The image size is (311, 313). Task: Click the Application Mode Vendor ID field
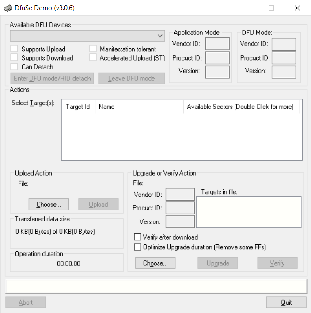[217, 43]
